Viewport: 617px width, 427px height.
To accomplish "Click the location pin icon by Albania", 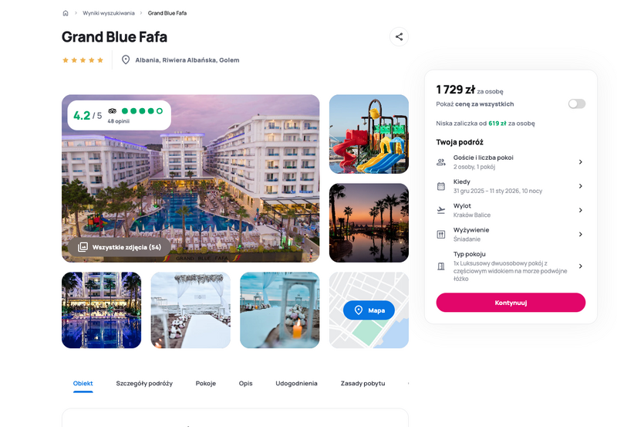I will [126, 60].
